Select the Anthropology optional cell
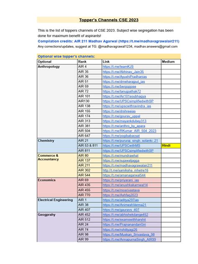Screen dimensions: 198x264 click(x=57, y=101)
